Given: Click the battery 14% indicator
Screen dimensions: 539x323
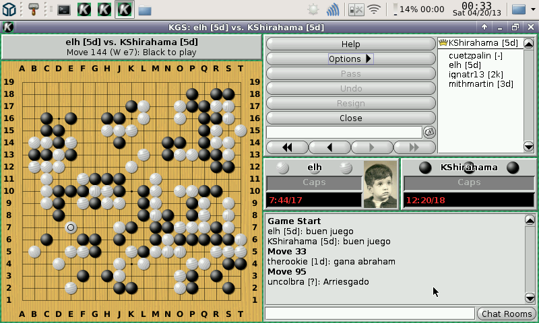Looking at the screenshot, I should pyautogui.click(x=418, y=9).
